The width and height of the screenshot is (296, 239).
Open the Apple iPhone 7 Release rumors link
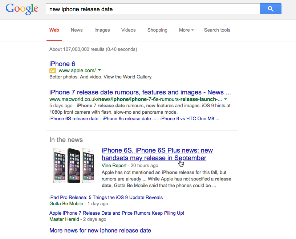[116, 213]
